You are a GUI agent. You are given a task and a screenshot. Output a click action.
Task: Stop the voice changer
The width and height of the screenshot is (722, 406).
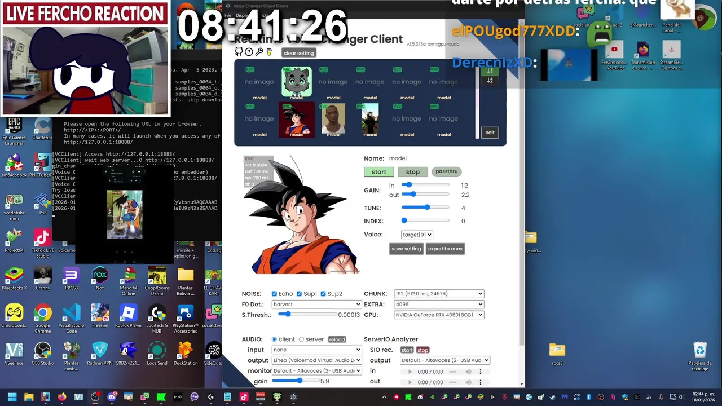[413, 172]
